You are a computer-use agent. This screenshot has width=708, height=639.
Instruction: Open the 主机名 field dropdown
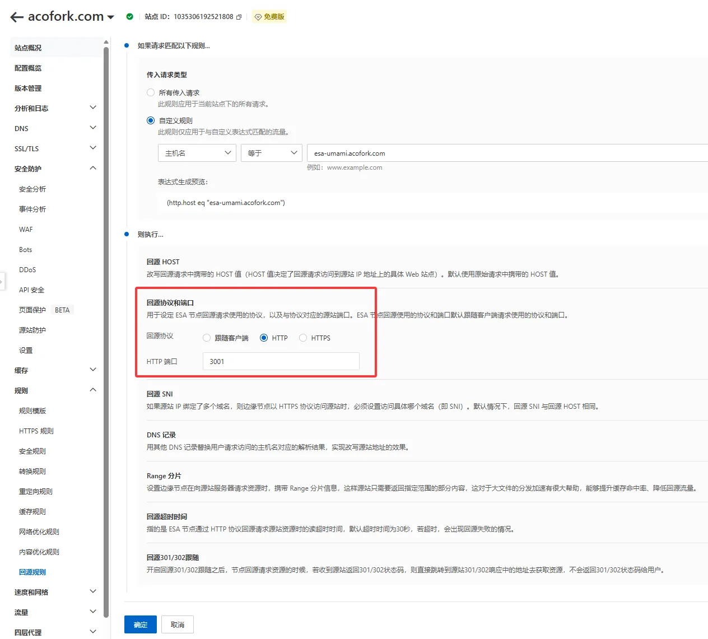[x=197, y=153]
